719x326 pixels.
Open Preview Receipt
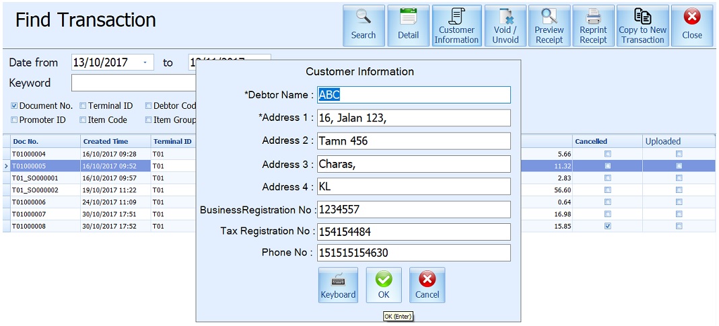coord(549,26)
